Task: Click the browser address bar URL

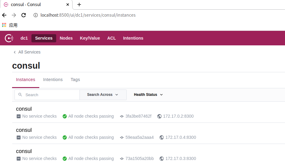Action: 88,15
